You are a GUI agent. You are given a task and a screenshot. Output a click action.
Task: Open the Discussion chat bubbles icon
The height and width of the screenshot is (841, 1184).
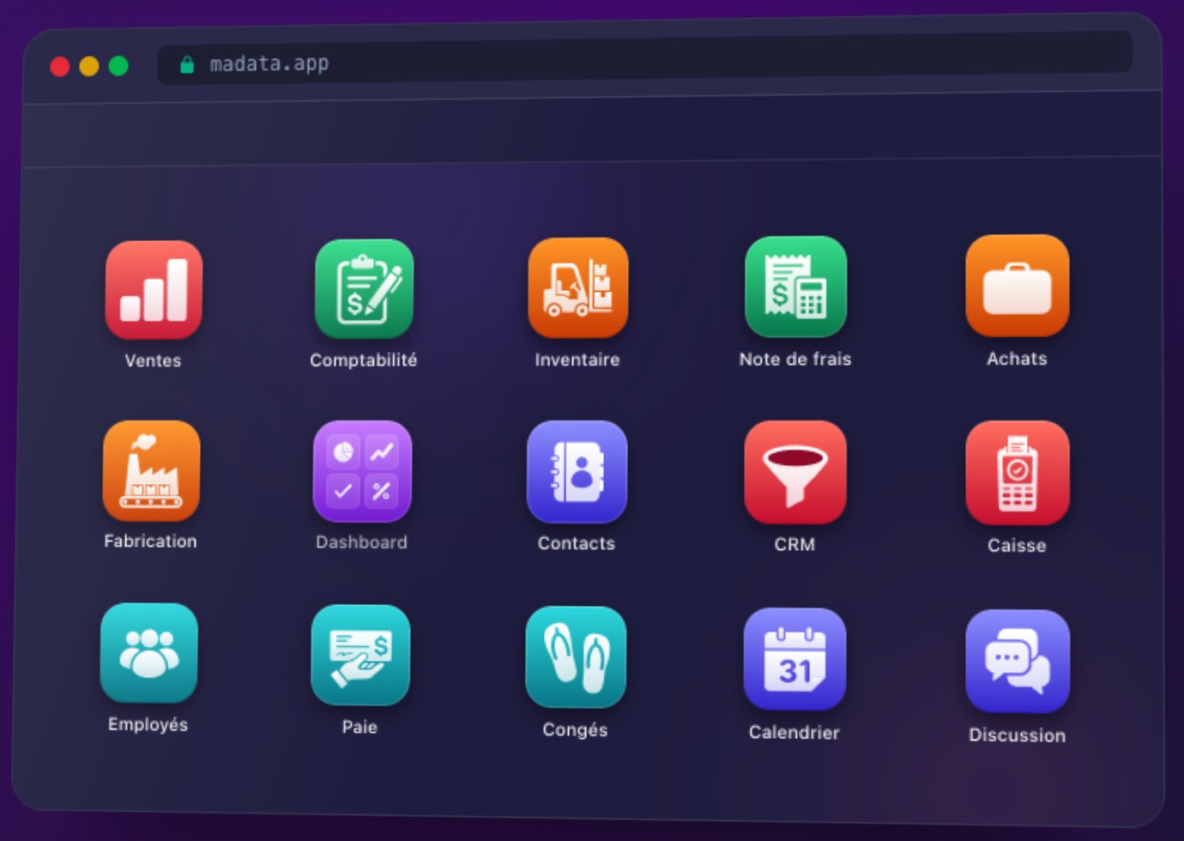[x=1018, y=662]
